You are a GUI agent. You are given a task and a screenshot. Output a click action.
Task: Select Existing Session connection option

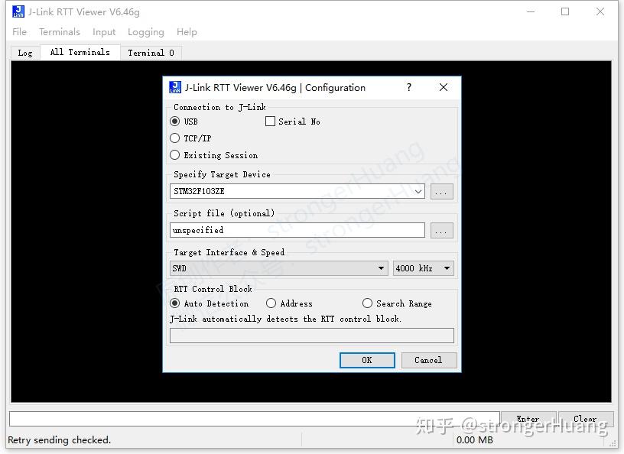coord(175,154)
